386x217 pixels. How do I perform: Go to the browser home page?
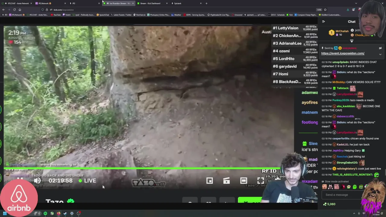click(x=20, y=10)
